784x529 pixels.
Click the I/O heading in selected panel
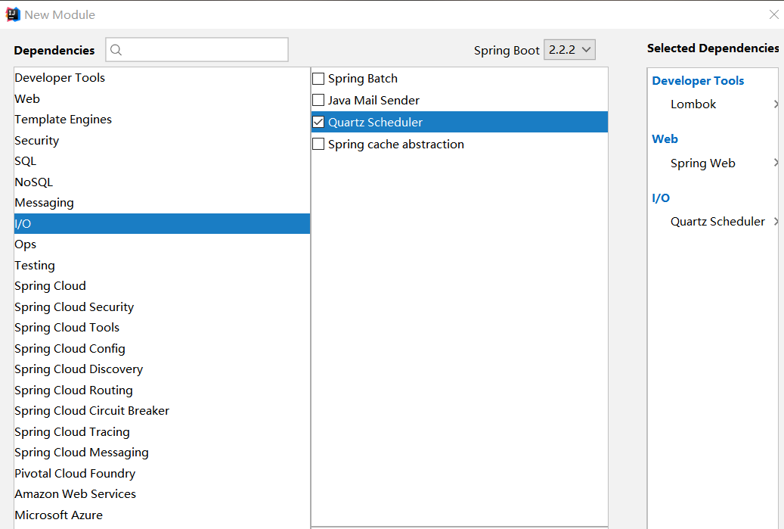661,198
